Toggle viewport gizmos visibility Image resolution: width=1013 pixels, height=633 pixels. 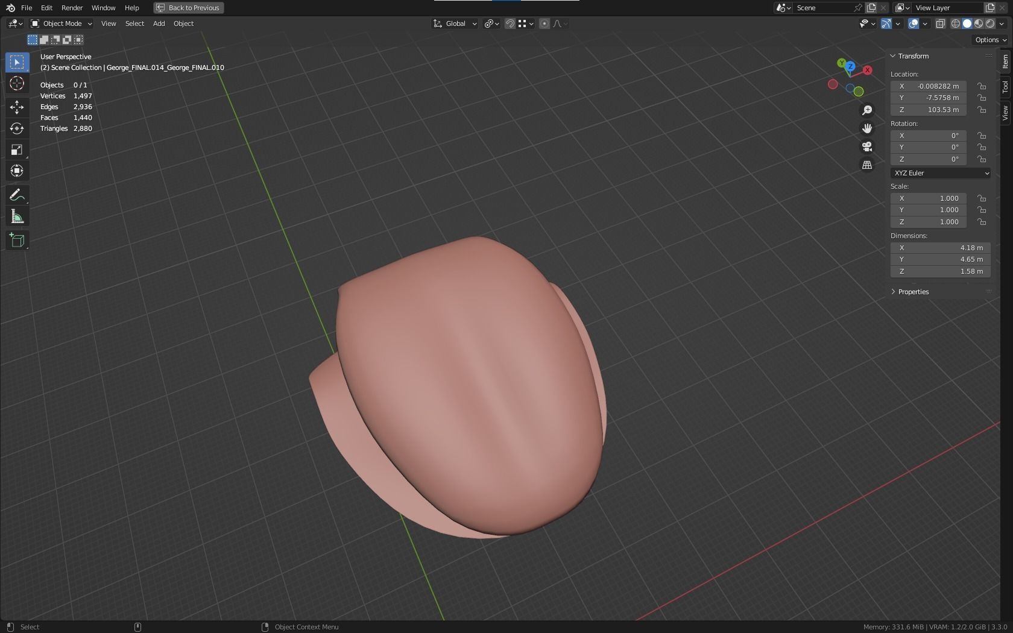pos(886,24)
